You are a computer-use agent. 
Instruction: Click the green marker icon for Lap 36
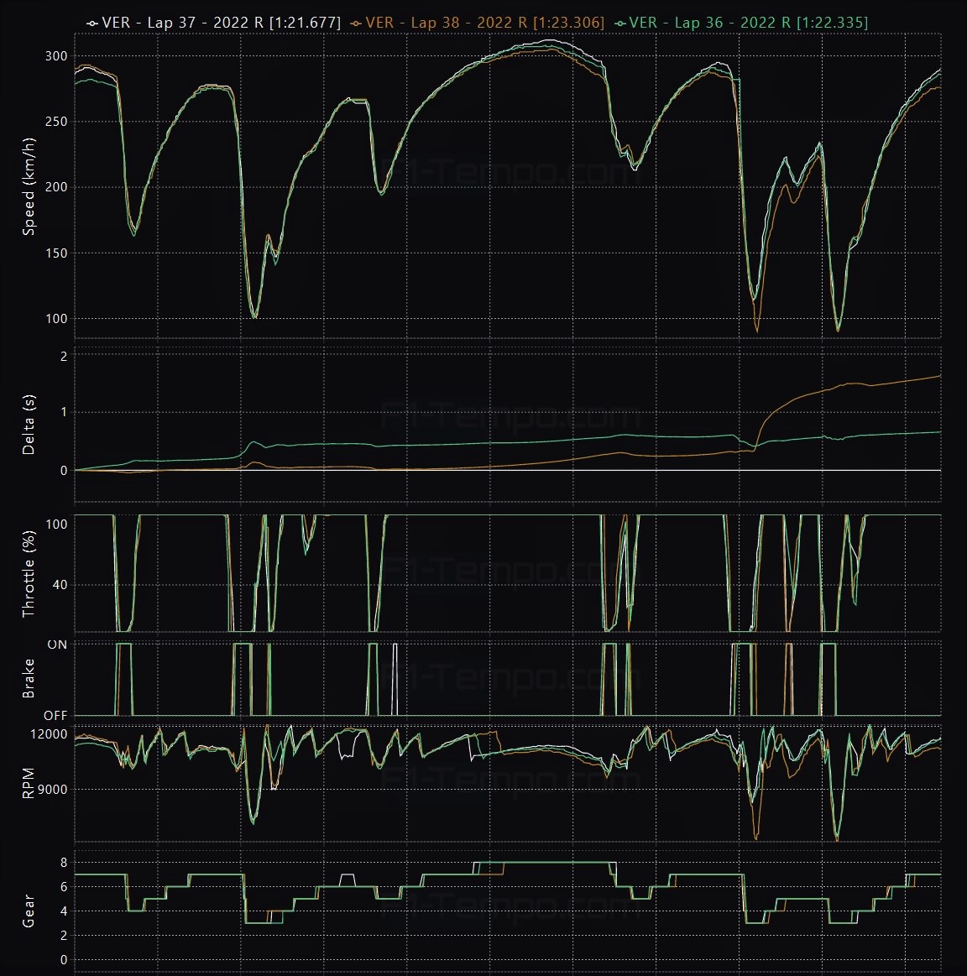point(620,23)
